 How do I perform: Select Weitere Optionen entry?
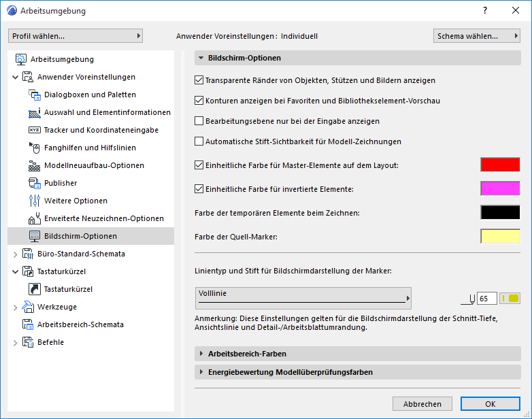click(76, 201)
